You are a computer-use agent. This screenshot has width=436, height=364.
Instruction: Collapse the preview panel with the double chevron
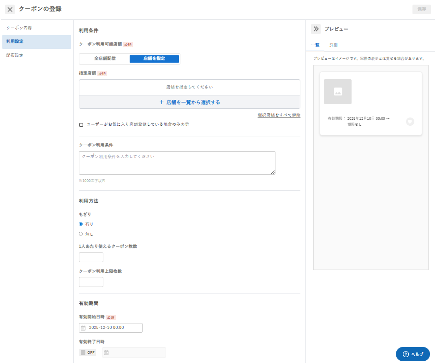pyautogui.click(x=316, y=29)
